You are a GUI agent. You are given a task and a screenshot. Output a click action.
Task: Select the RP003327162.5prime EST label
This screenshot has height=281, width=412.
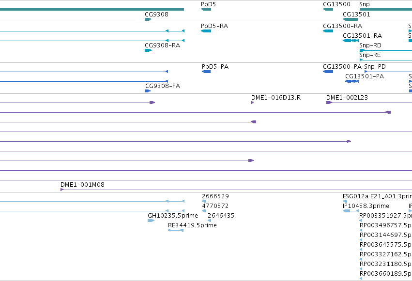click(386, 254)
